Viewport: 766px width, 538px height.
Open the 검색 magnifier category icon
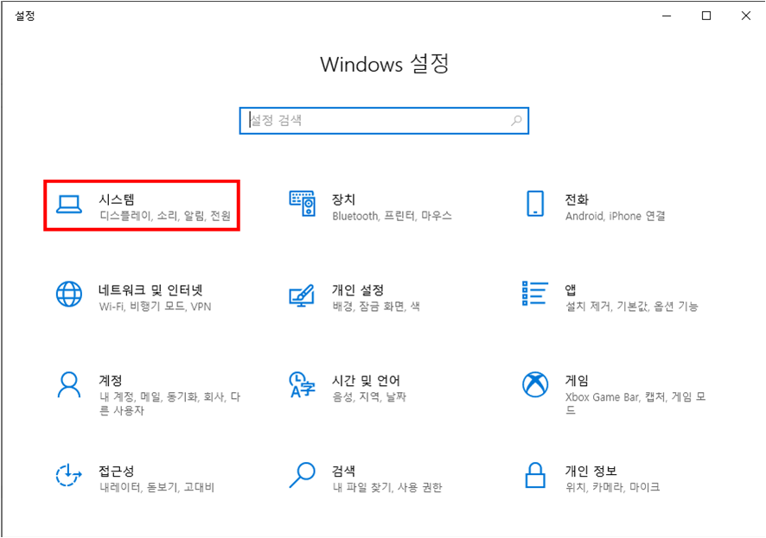[x=302, y=475]
